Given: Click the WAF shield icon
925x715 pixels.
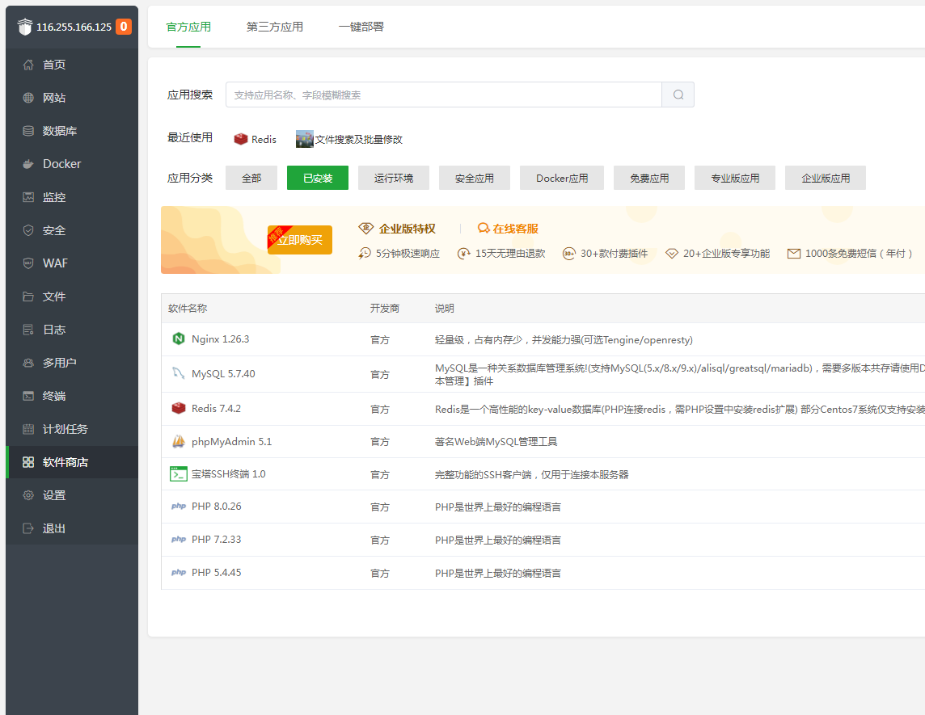Looking at the screenshot, I should pyautogui.click(x=27, y=263).
